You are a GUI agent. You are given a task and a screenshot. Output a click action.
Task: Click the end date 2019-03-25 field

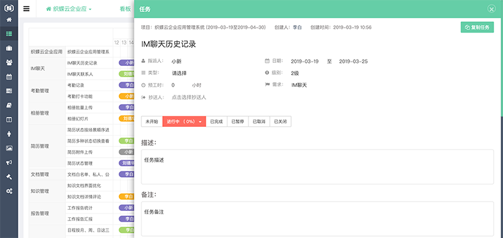[x=353, y=61]
